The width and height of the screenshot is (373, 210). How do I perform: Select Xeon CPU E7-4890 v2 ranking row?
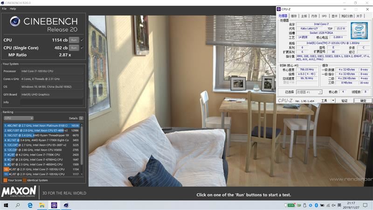[x=41, y=131]
